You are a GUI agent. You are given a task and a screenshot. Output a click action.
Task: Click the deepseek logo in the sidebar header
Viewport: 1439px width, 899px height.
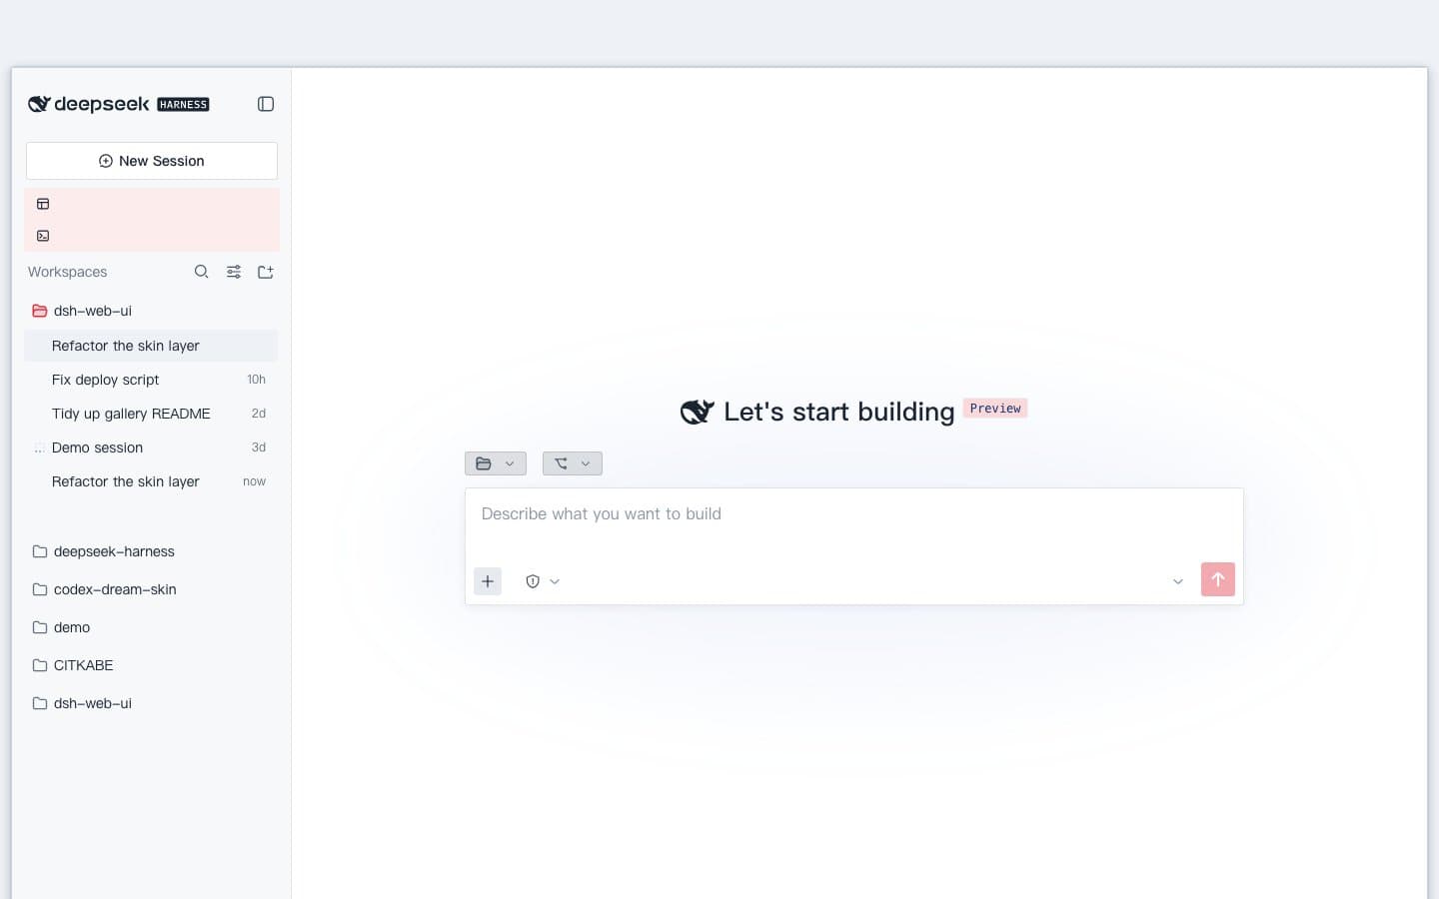[x=119, y=104]
